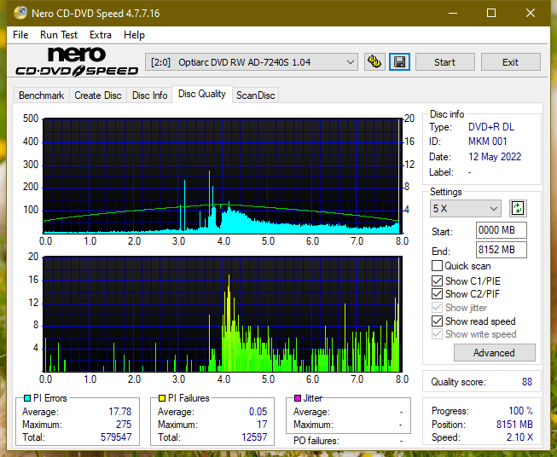The height and width of the screenshot is (457, 557).
Task: Click the drive options tools icon
Action: click(x=374, y=62)
